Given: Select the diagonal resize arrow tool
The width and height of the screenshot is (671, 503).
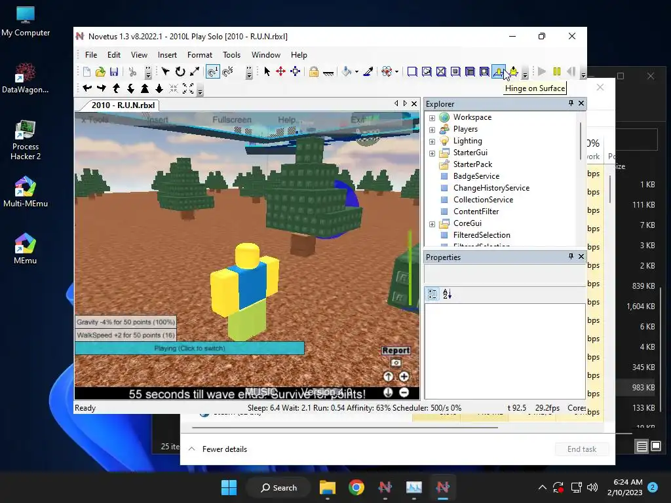Looking at the screenshot, I should (194, 72).
